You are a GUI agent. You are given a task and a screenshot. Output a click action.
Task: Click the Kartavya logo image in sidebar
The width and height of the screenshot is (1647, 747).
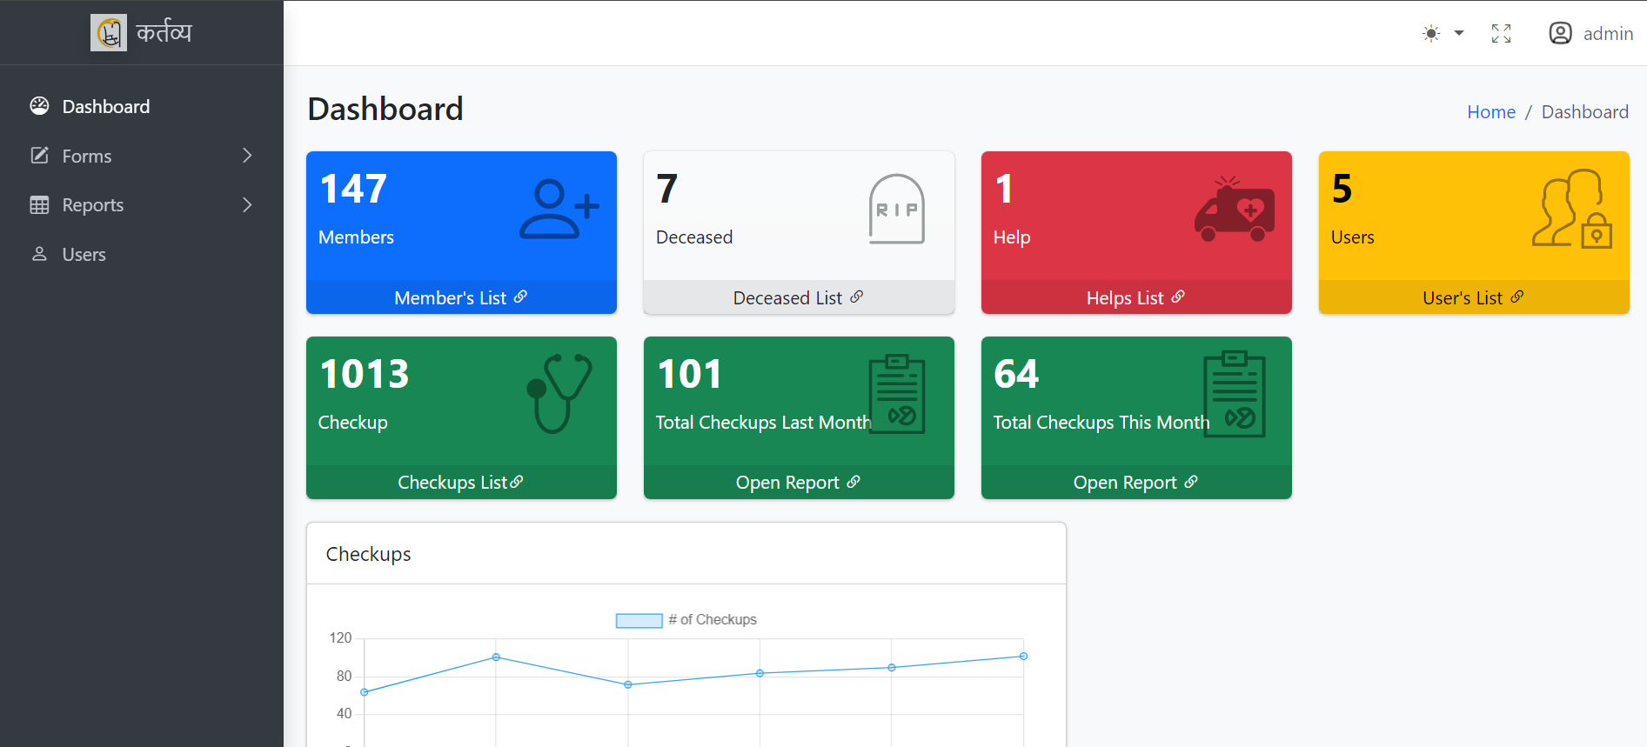pyautogui.click(x=109, y=33)
